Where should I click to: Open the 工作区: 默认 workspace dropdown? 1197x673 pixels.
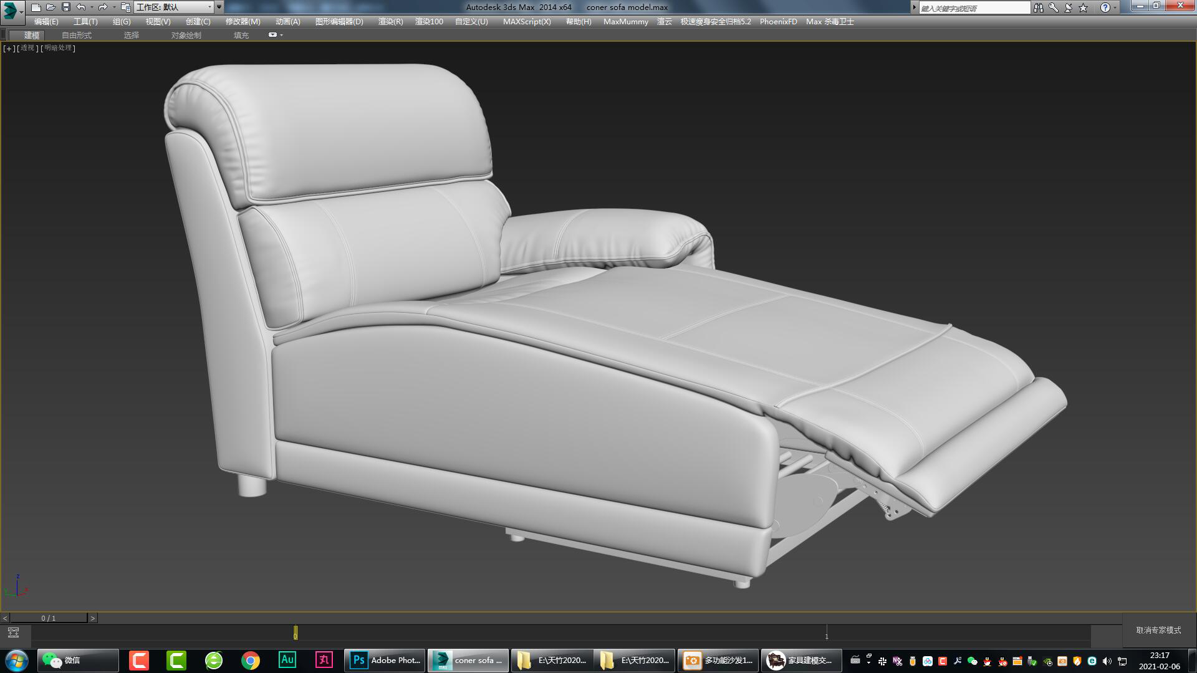[x=175, y=7]
